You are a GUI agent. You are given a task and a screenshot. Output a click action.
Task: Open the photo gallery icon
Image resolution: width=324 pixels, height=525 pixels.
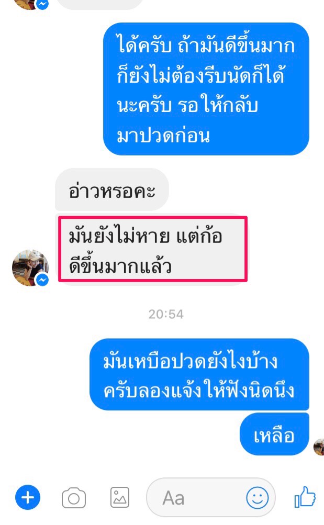tap(120, 497)
